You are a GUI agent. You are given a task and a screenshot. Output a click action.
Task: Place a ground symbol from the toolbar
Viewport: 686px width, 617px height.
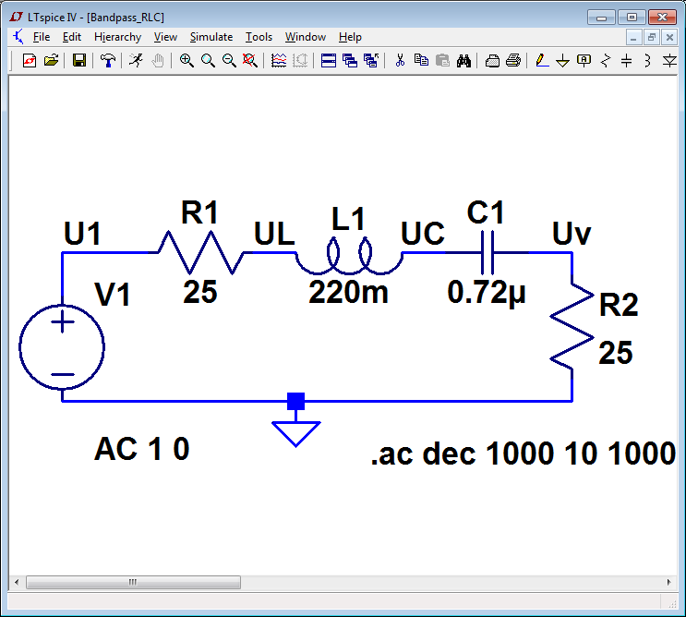(x=562, y=60)
